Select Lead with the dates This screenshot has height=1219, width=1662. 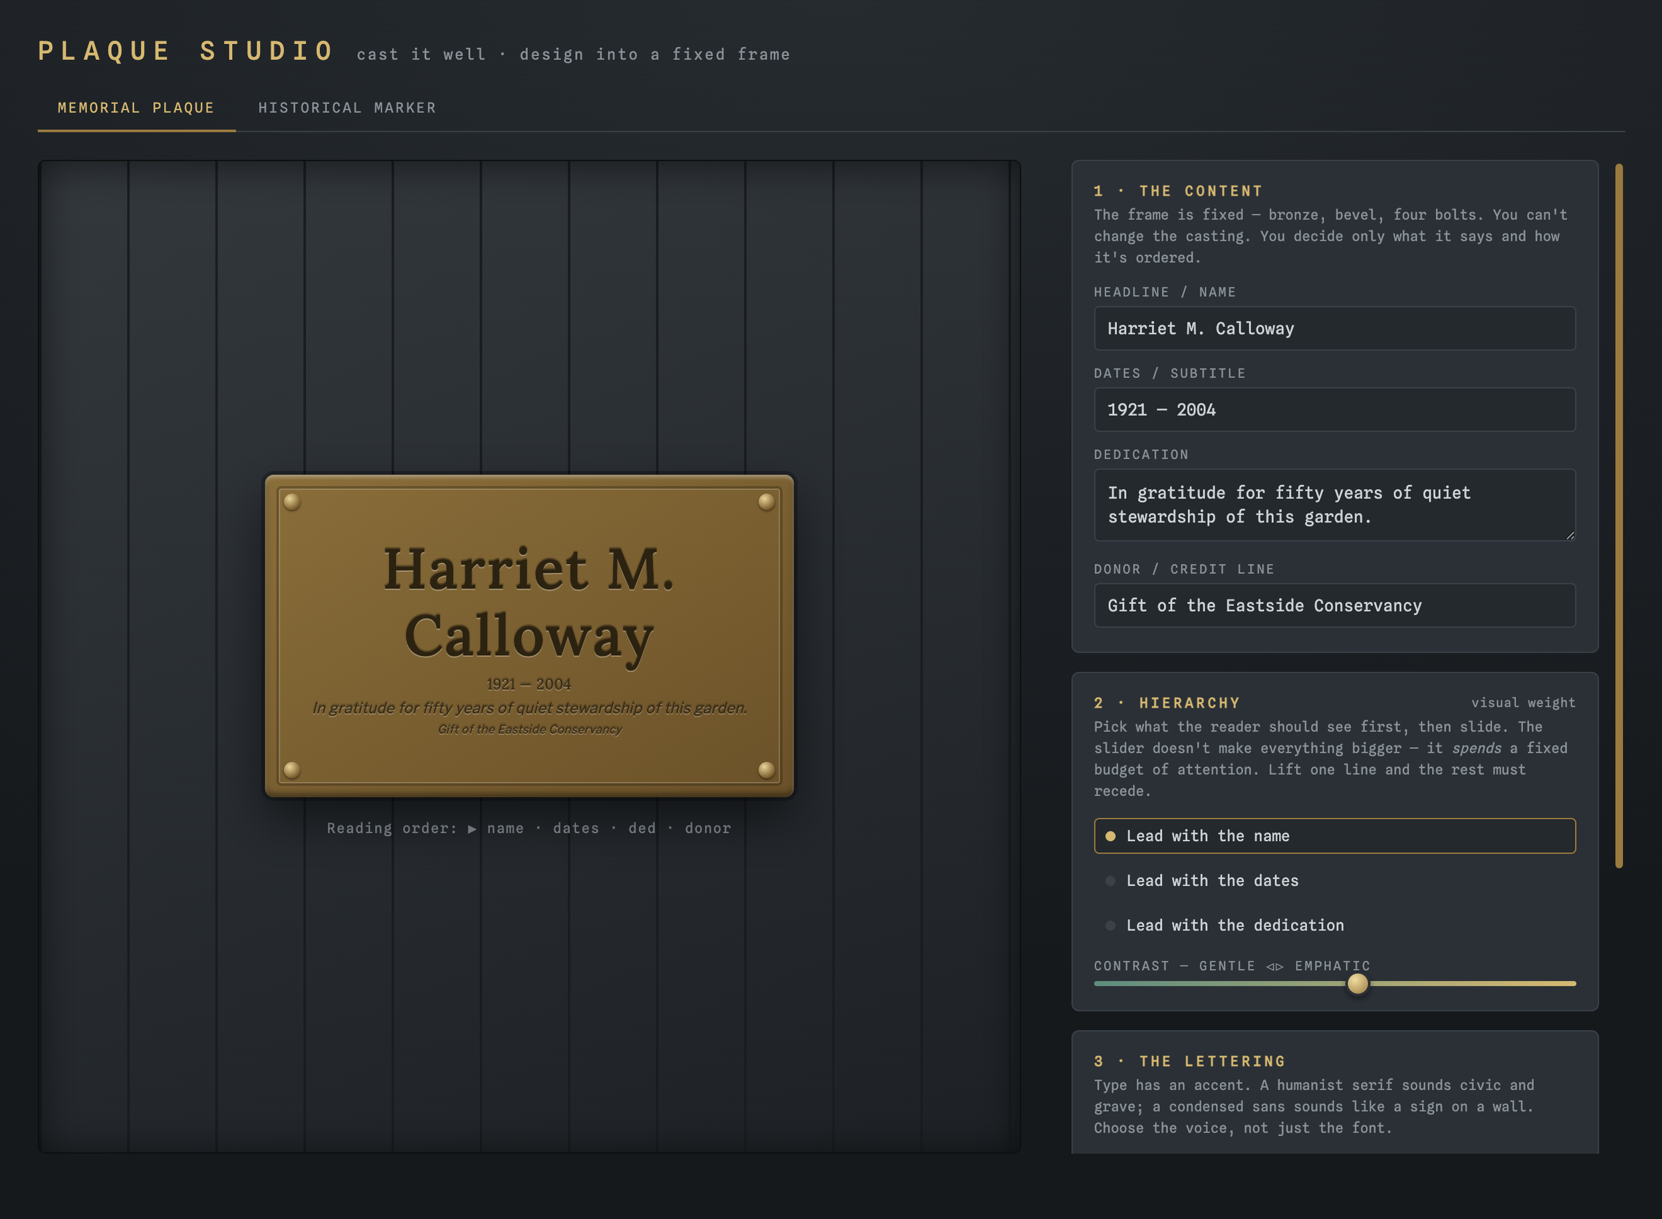(1334, 880)
